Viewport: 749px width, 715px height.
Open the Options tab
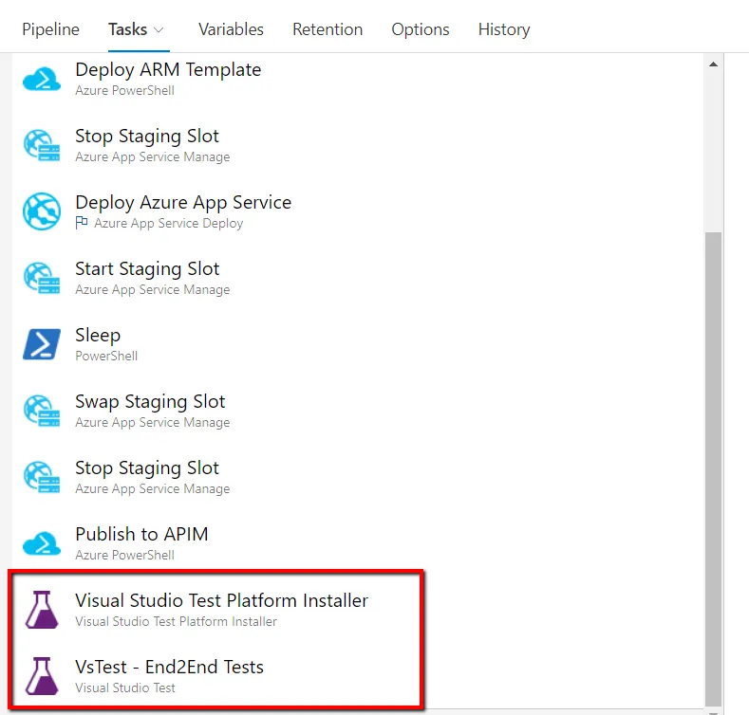[421, 29]
